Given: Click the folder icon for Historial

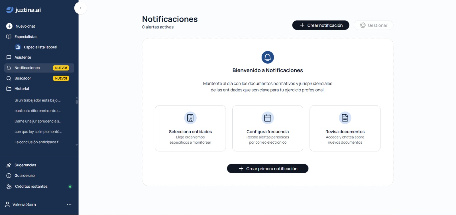Looking at the screenshot, I should (9, 89).
